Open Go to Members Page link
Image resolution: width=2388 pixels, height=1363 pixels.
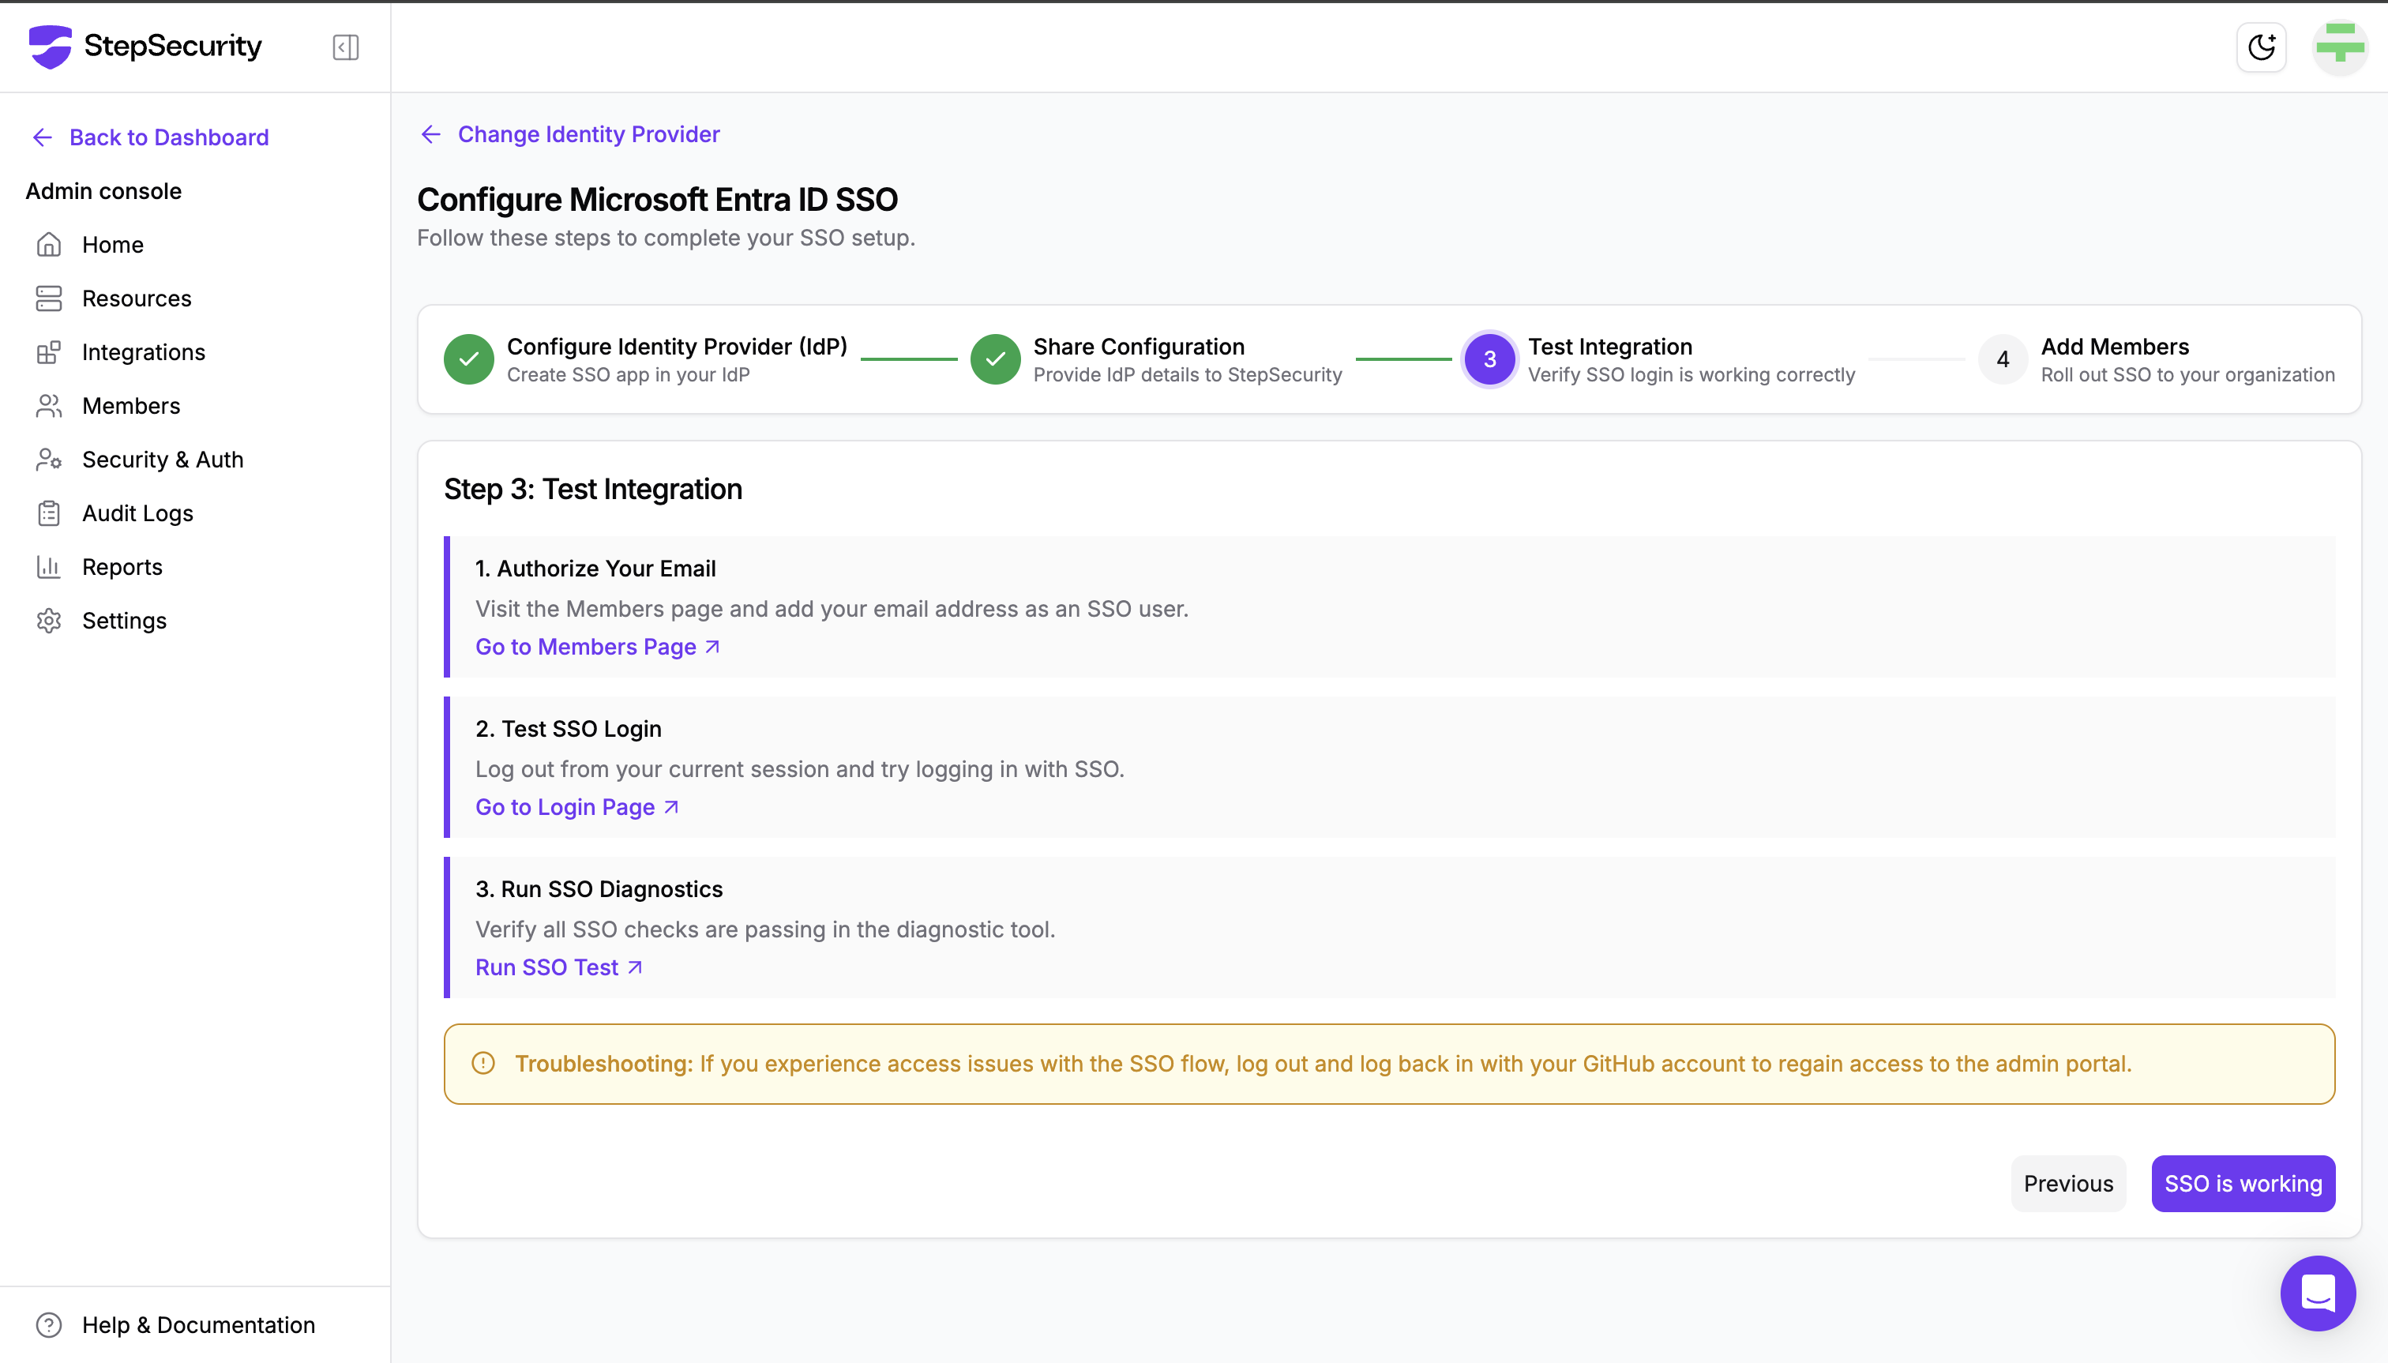(597, 647)
